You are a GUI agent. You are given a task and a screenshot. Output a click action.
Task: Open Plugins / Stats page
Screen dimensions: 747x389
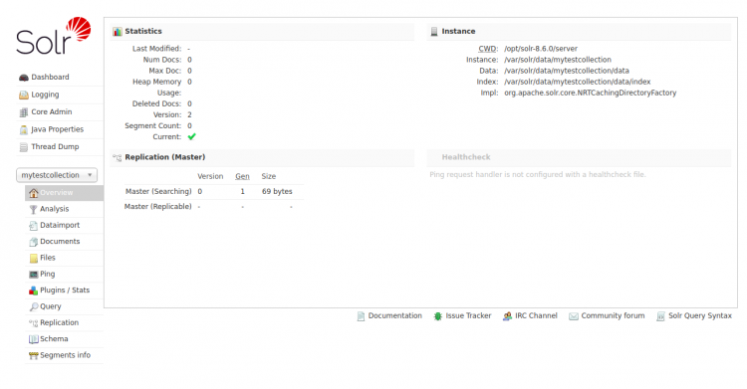pos(64,290)
